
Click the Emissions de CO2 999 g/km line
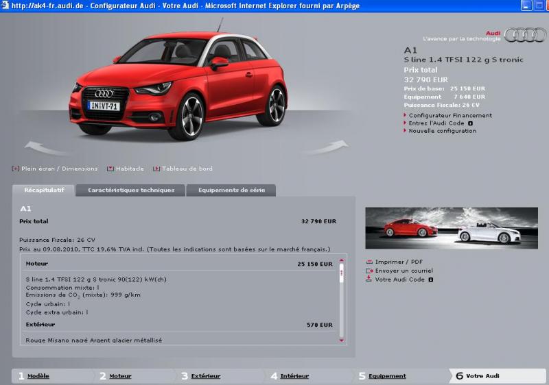click(x=83, y=295)
